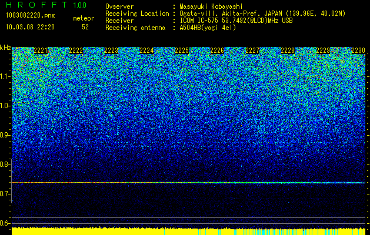Click the Ovserver label

click(119, 6)
